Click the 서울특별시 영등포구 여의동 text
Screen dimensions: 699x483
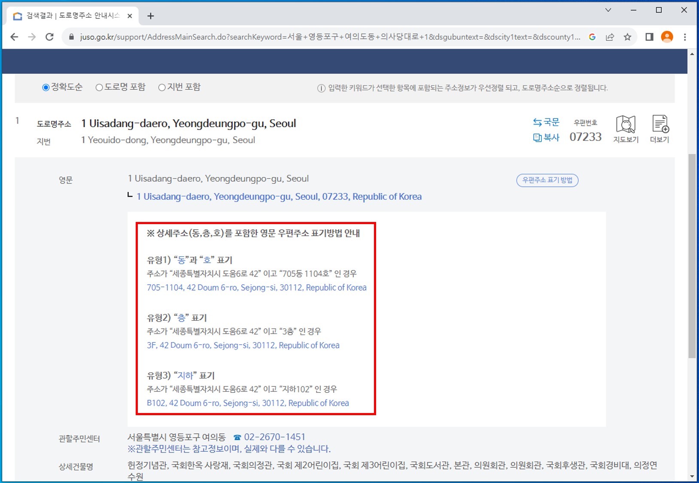[x=176, y=437]
